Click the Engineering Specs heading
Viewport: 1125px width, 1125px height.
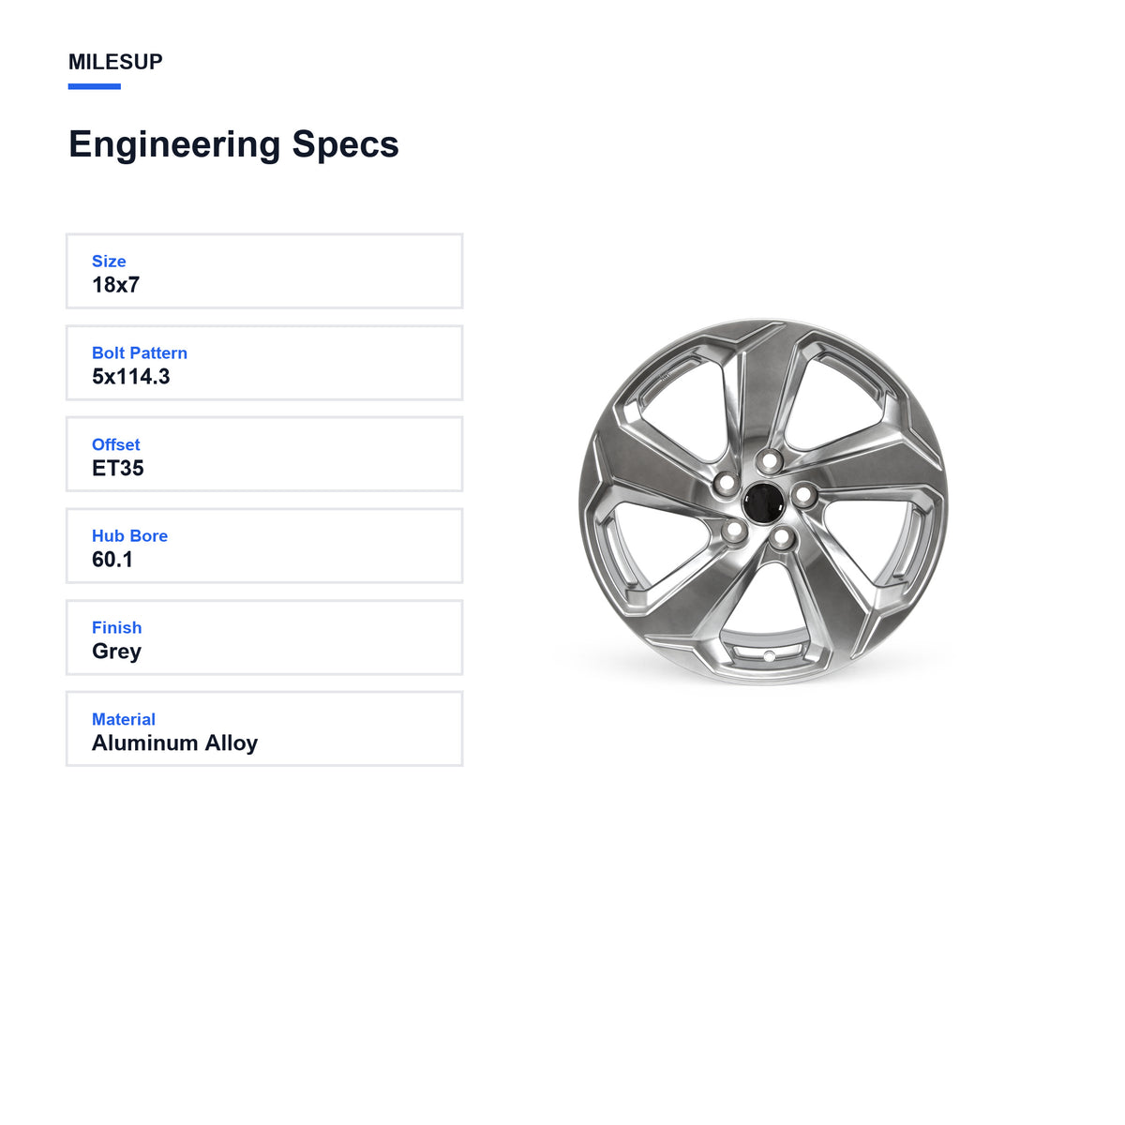233,144
